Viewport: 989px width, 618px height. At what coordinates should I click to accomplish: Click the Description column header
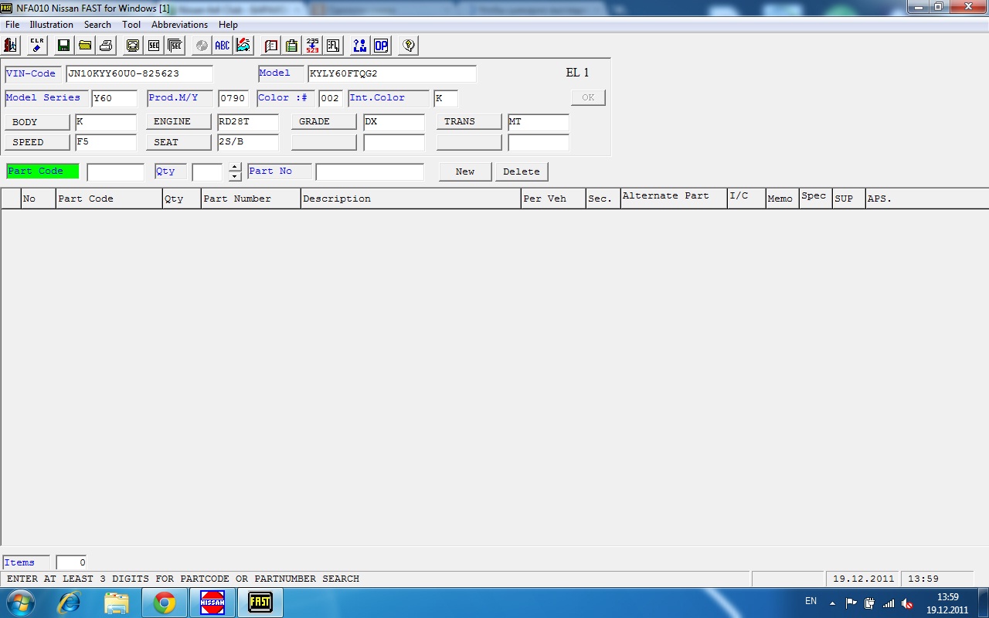[411, 199]
